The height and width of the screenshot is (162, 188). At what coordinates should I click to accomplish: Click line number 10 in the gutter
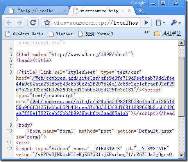[x=9, y=131]
